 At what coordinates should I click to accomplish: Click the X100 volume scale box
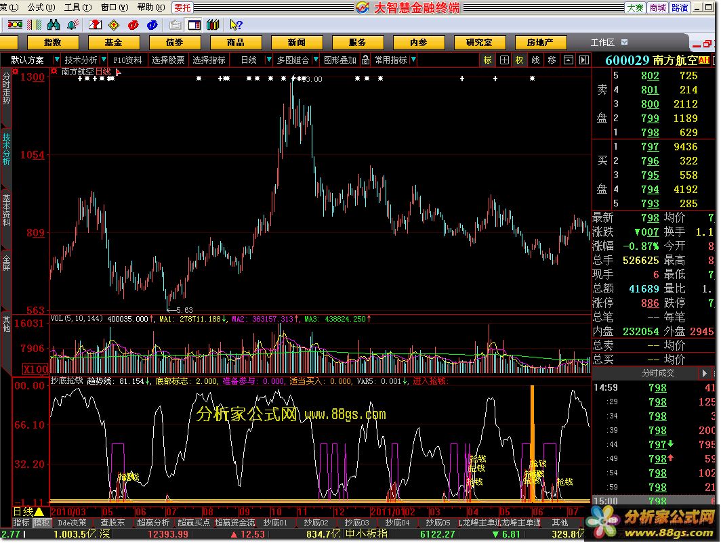[35, 369]
